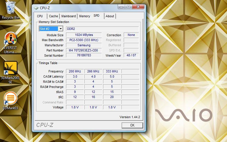Click the PC2-5300 (333 MHz) bandwidth value
This screenshot has width=227, height=142.
84,40
